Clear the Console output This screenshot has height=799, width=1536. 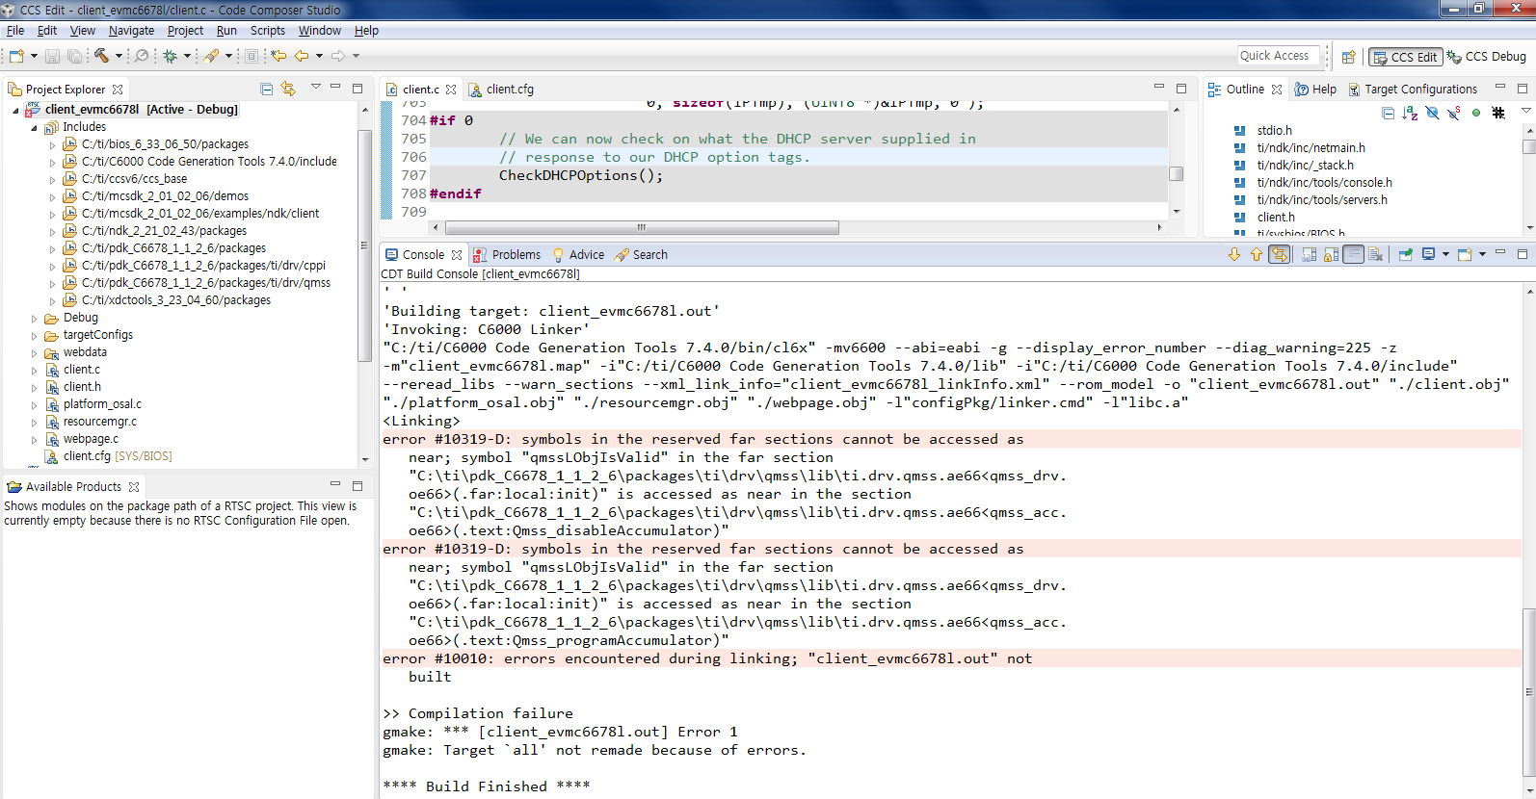[x=1376, y=254]
